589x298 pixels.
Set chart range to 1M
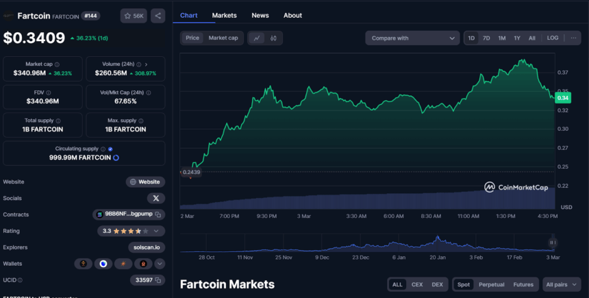coord(502,38)
